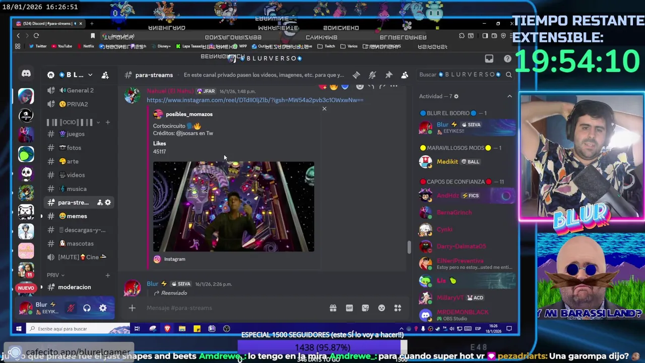Collapse the Actividad section chevron
The width and height of the screenshot is (645, 363).
(509, 96)
